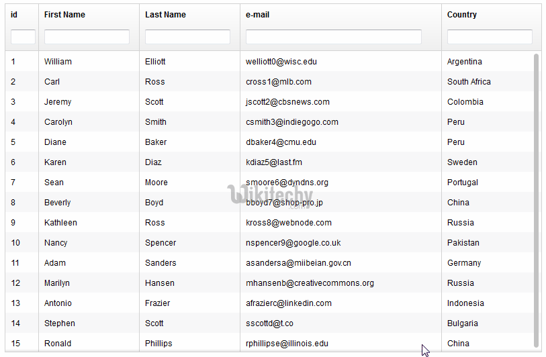Select the Colombia country cell
The height and width of the screenshot is (357, 546).
(x=465, y=102)
